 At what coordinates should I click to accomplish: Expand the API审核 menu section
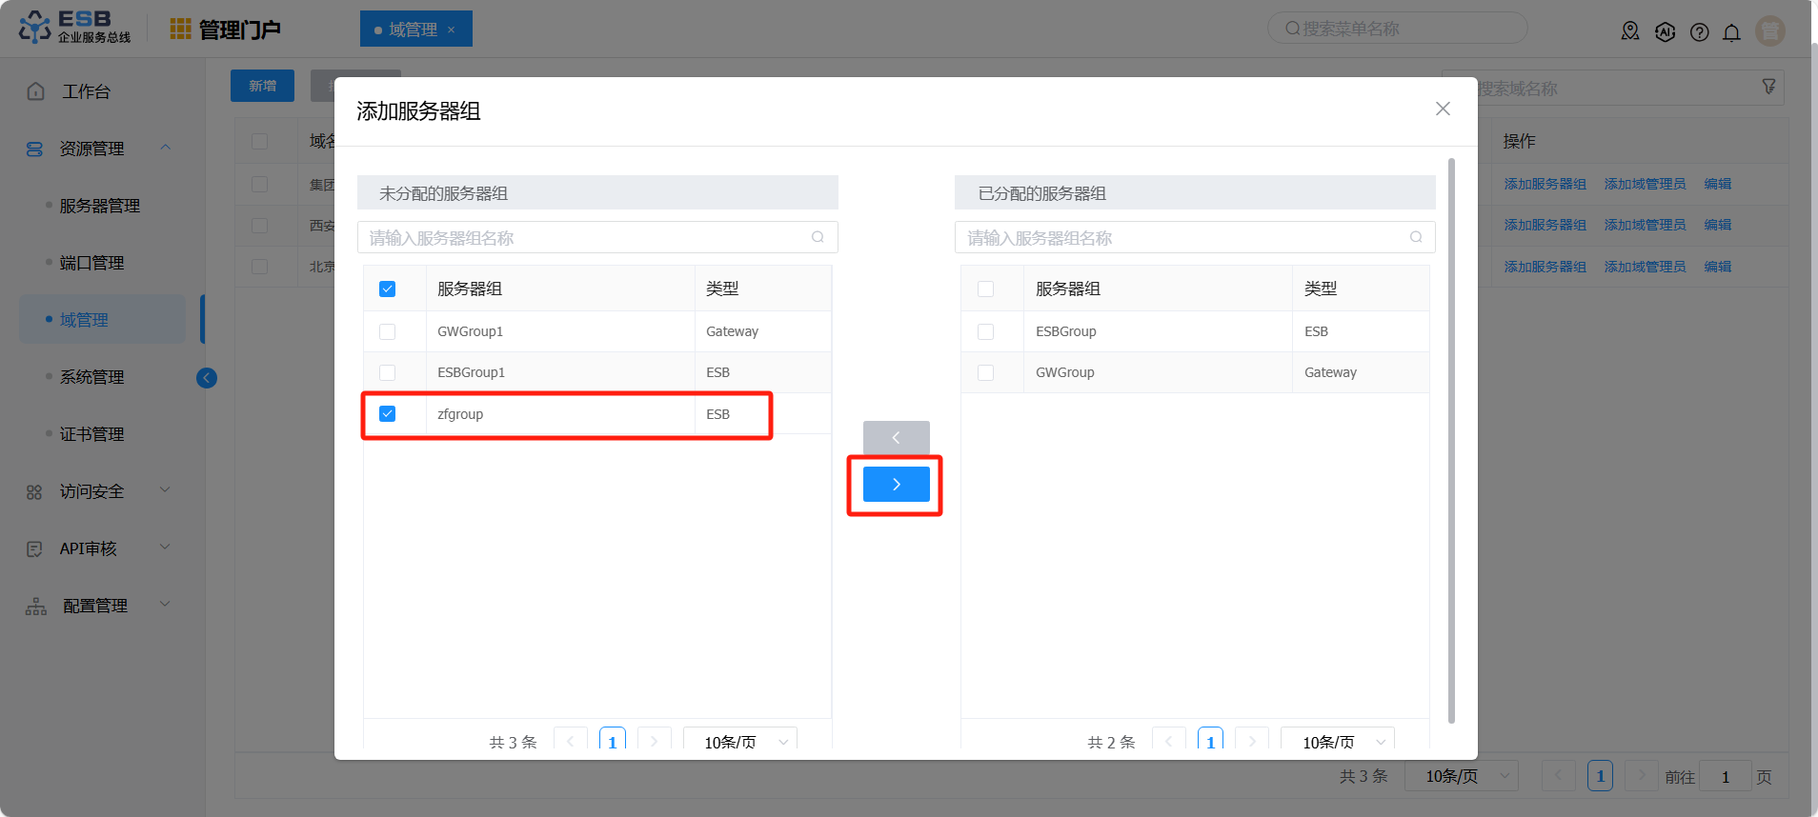point(166,548)
